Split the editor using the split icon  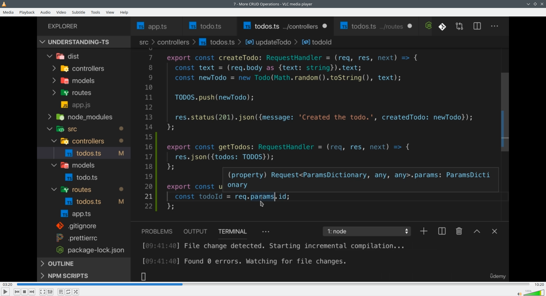477,26
